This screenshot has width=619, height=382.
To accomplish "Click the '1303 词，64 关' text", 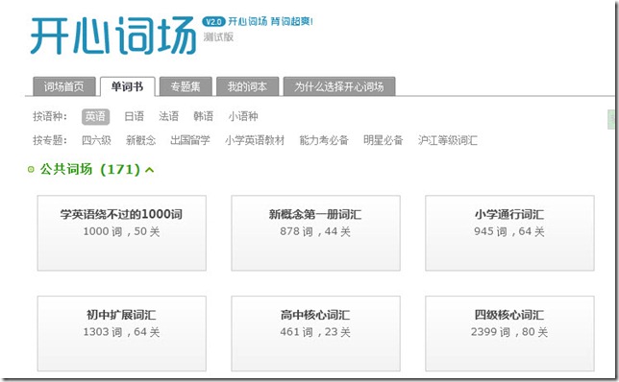I will pyautogui.click(x=121, y=332).
